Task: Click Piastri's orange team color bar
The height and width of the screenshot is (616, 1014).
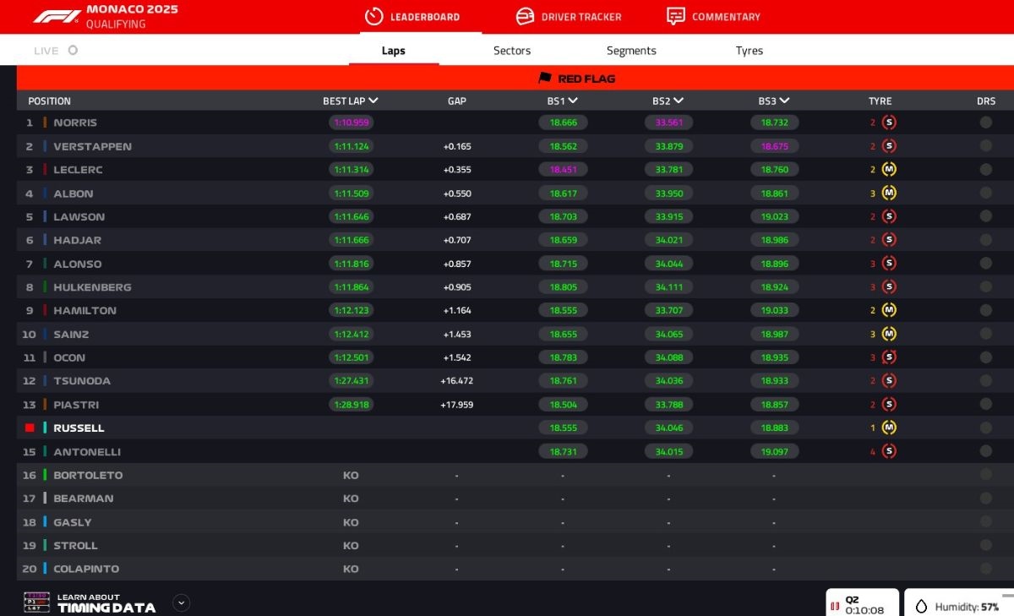Action: pyautogui.click(x=45, y=405)
